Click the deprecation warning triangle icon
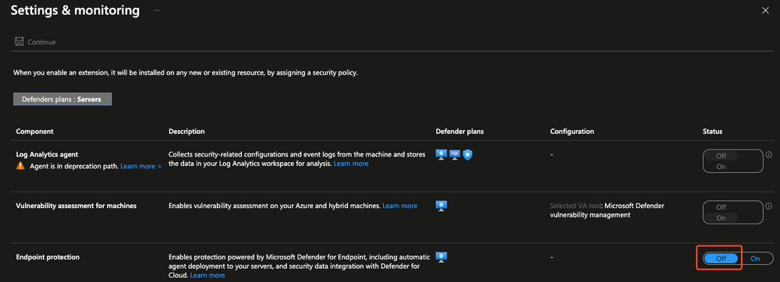The image size is (780, 282). pyautogui.click(x=20, y=167)
